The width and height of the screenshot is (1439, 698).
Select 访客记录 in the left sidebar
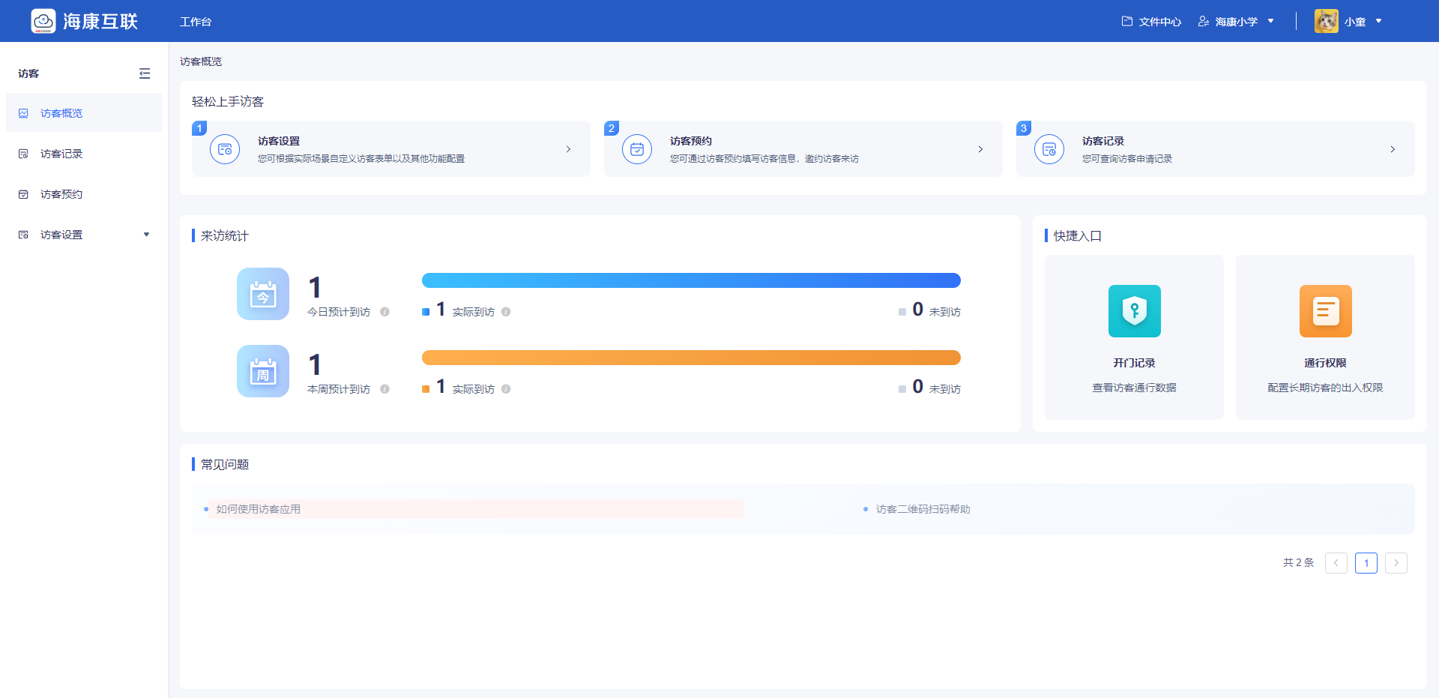coord(61,154)
